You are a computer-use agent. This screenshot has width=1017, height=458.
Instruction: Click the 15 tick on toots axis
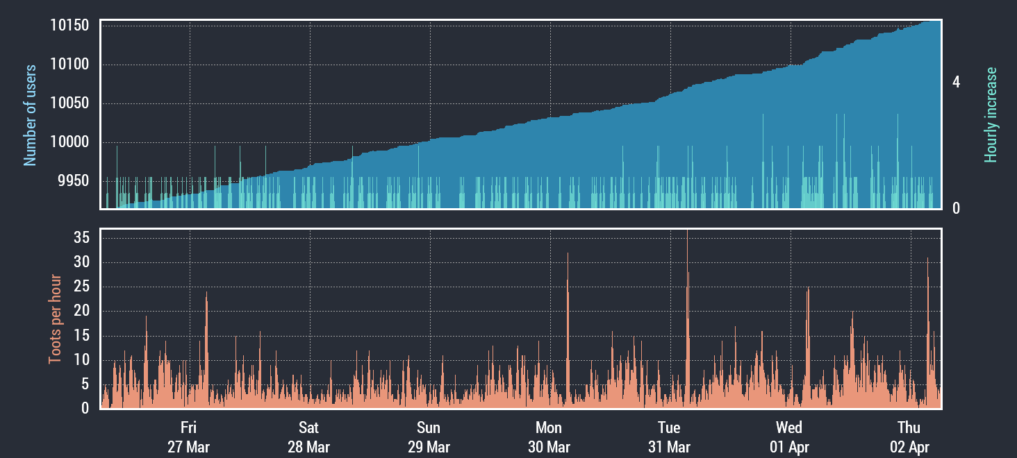point(81,336)
